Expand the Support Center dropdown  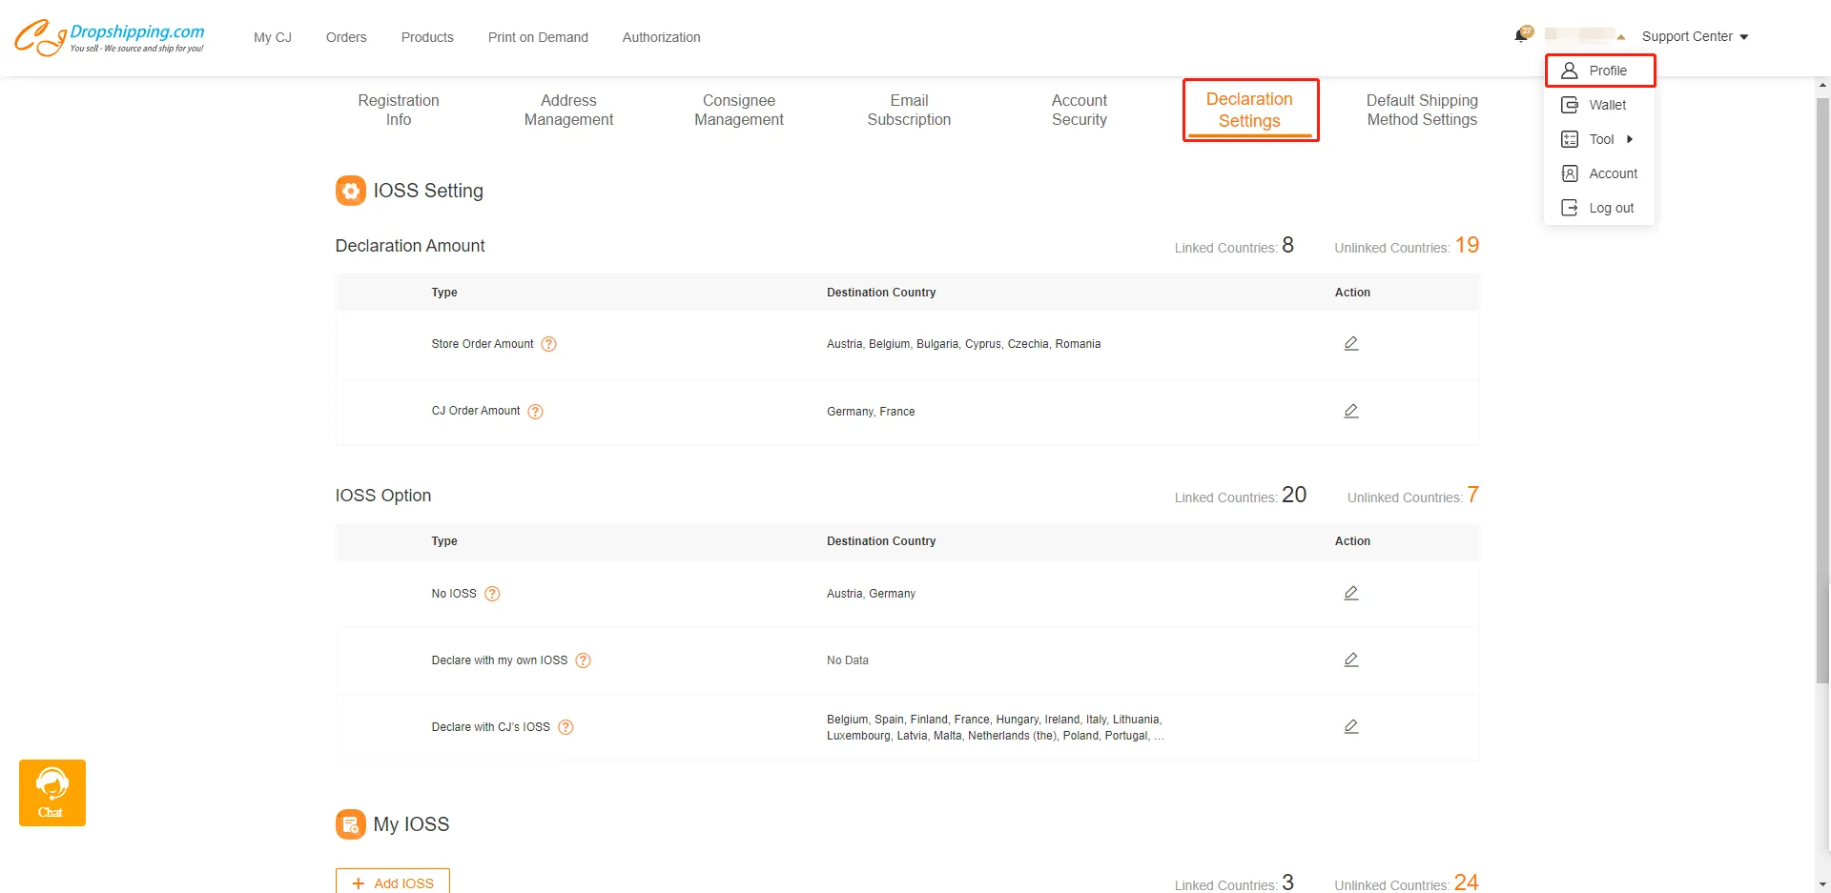click(x=1695, y=36)
